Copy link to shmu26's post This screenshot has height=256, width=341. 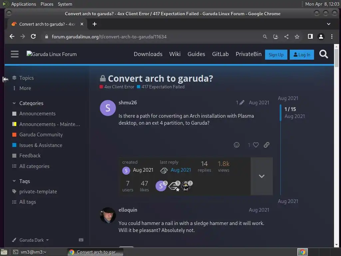267,145
